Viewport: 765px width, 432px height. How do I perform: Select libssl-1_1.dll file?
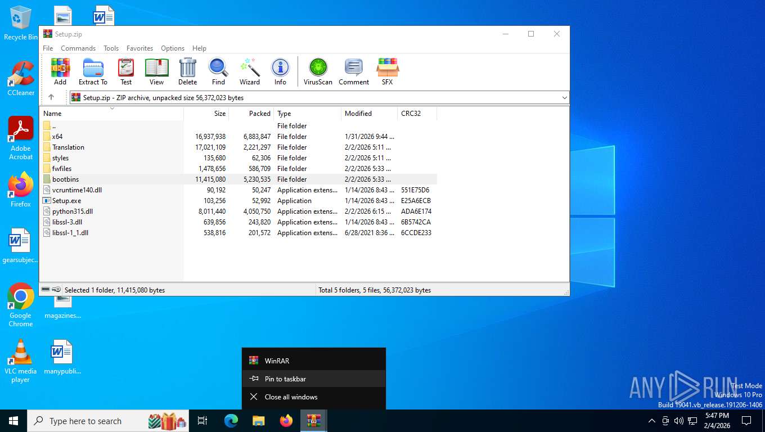[238, 233]
